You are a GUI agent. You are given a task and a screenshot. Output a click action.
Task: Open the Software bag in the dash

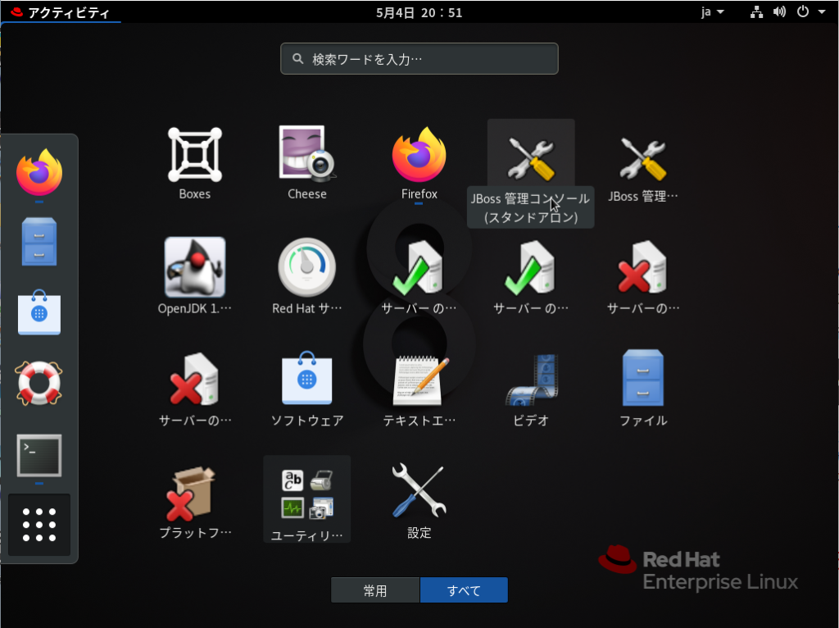tap(39, 312)
